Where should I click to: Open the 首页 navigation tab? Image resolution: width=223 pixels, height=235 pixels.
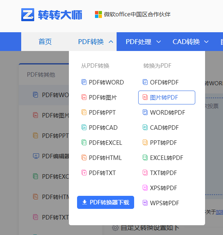pos(45,42)
